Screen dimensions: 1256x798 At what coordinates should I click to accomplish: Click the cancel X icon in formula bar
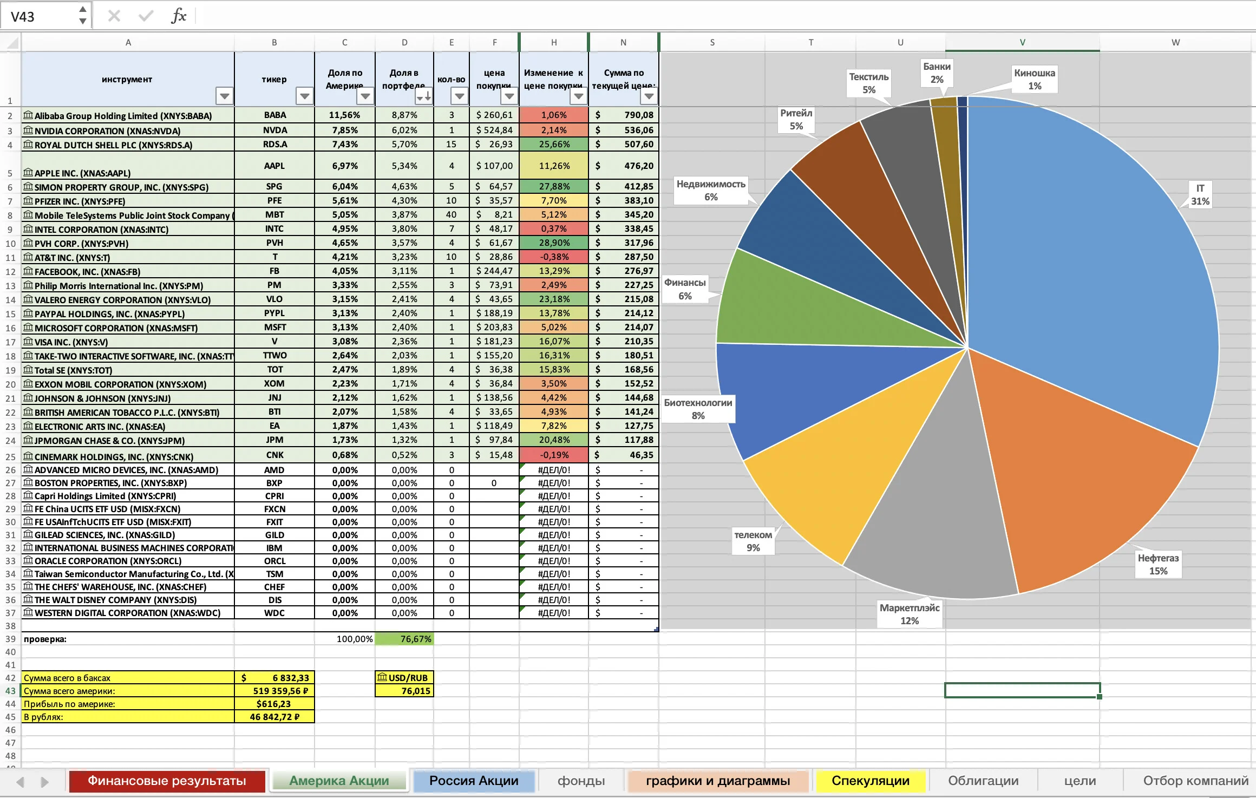[x=114, y=16]
